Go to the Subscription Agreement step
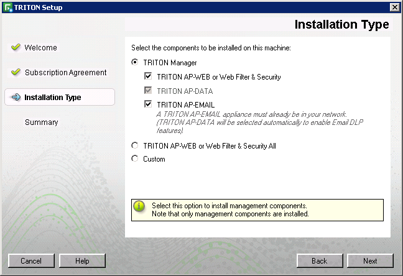403x276 pixels. click(65, 73)
